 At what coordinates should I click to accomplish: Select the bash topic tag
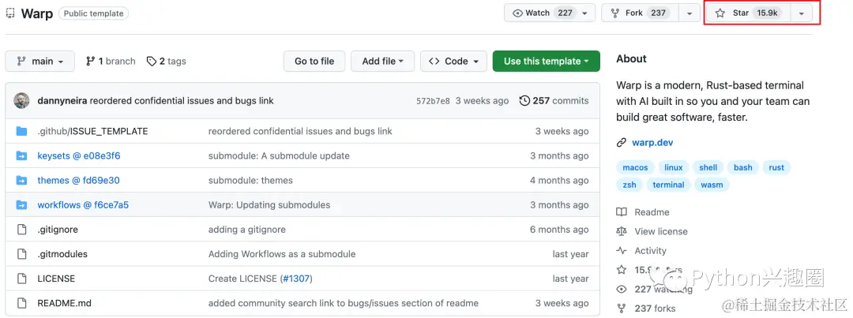click(x=743, y=168)
